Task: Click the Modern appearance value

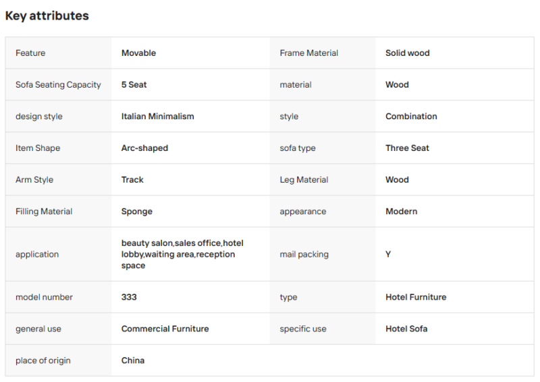Action: 401,212
